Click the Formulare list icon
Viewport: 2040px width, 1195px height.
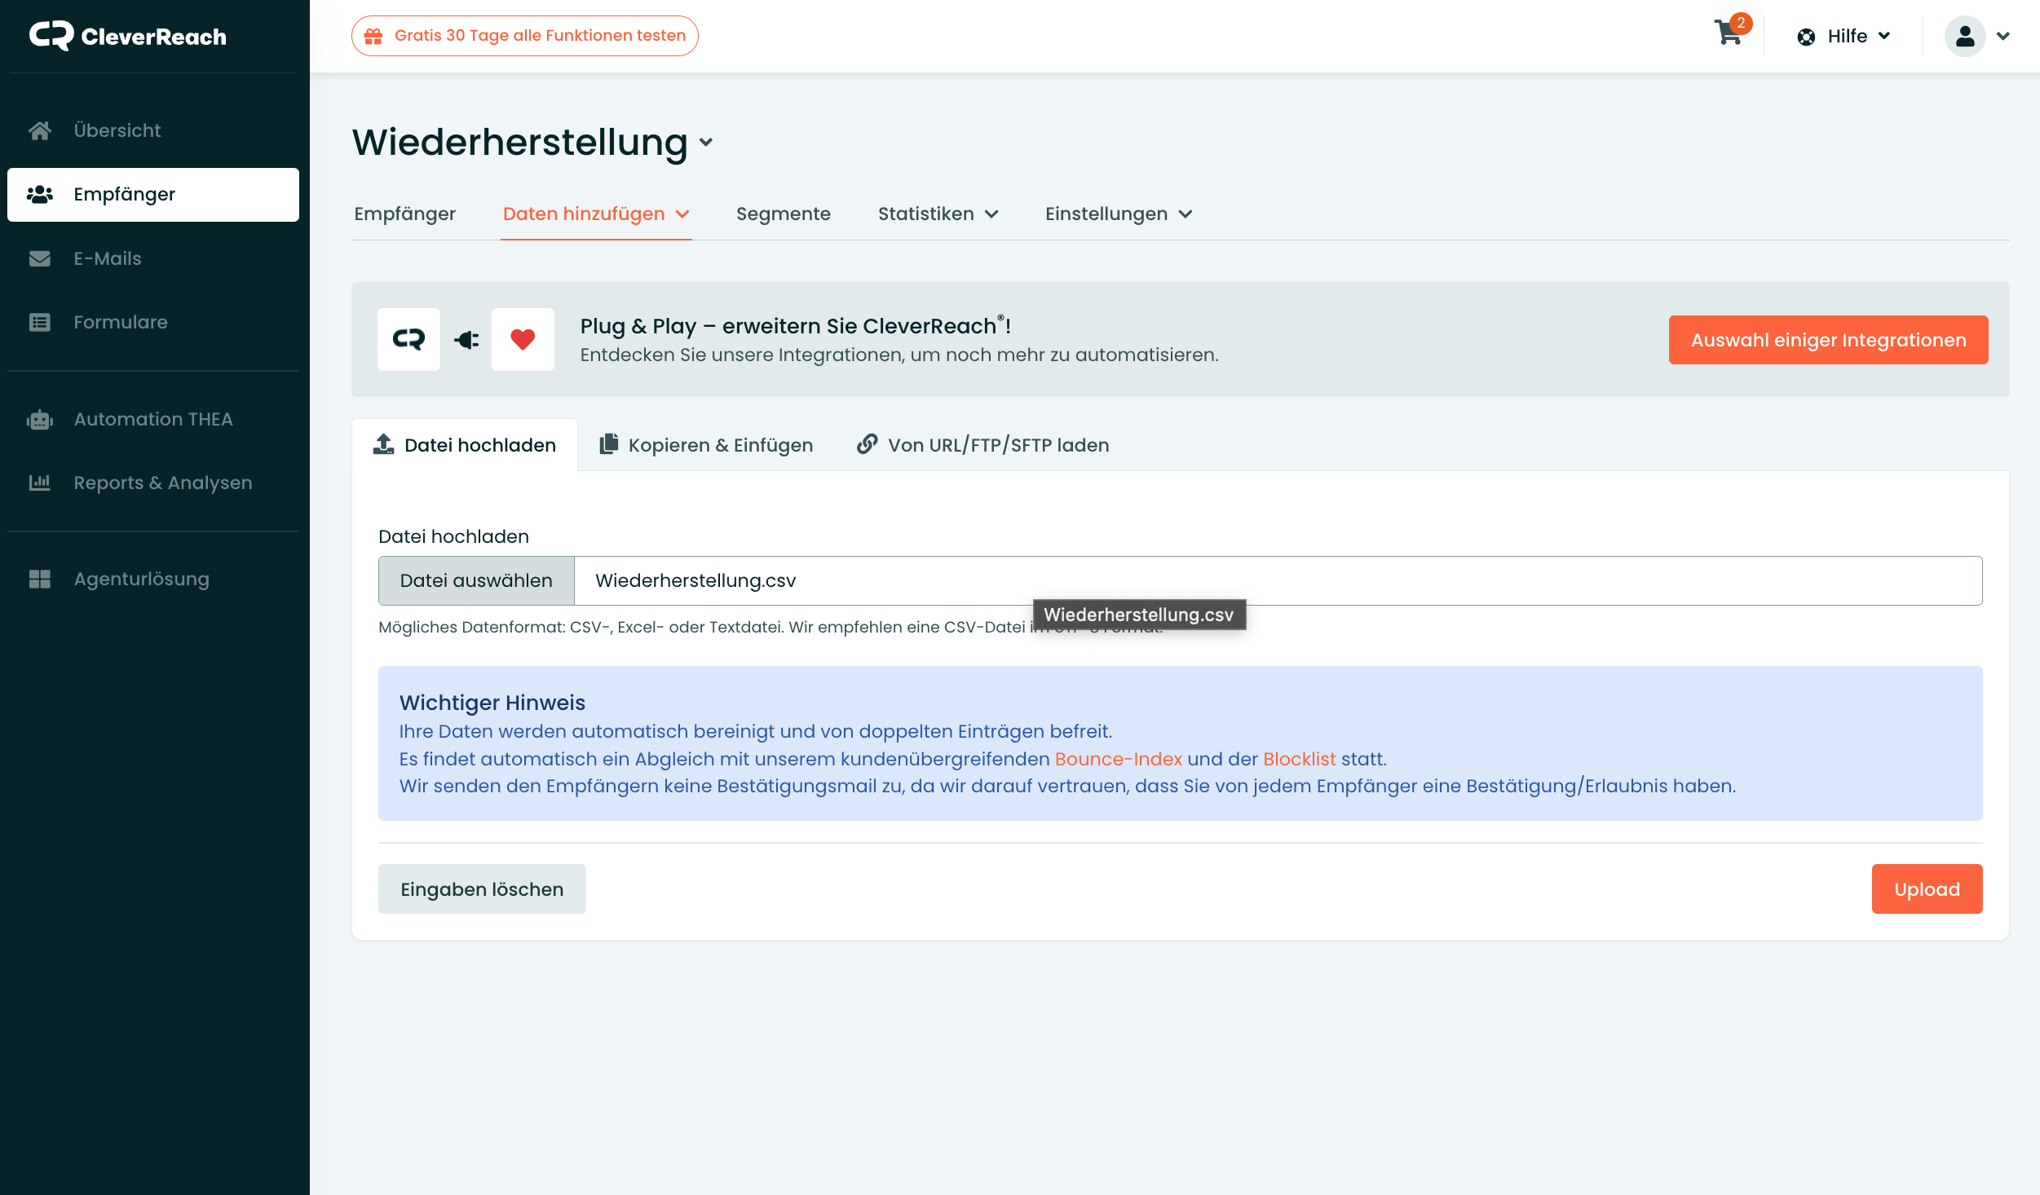(40, 322)
